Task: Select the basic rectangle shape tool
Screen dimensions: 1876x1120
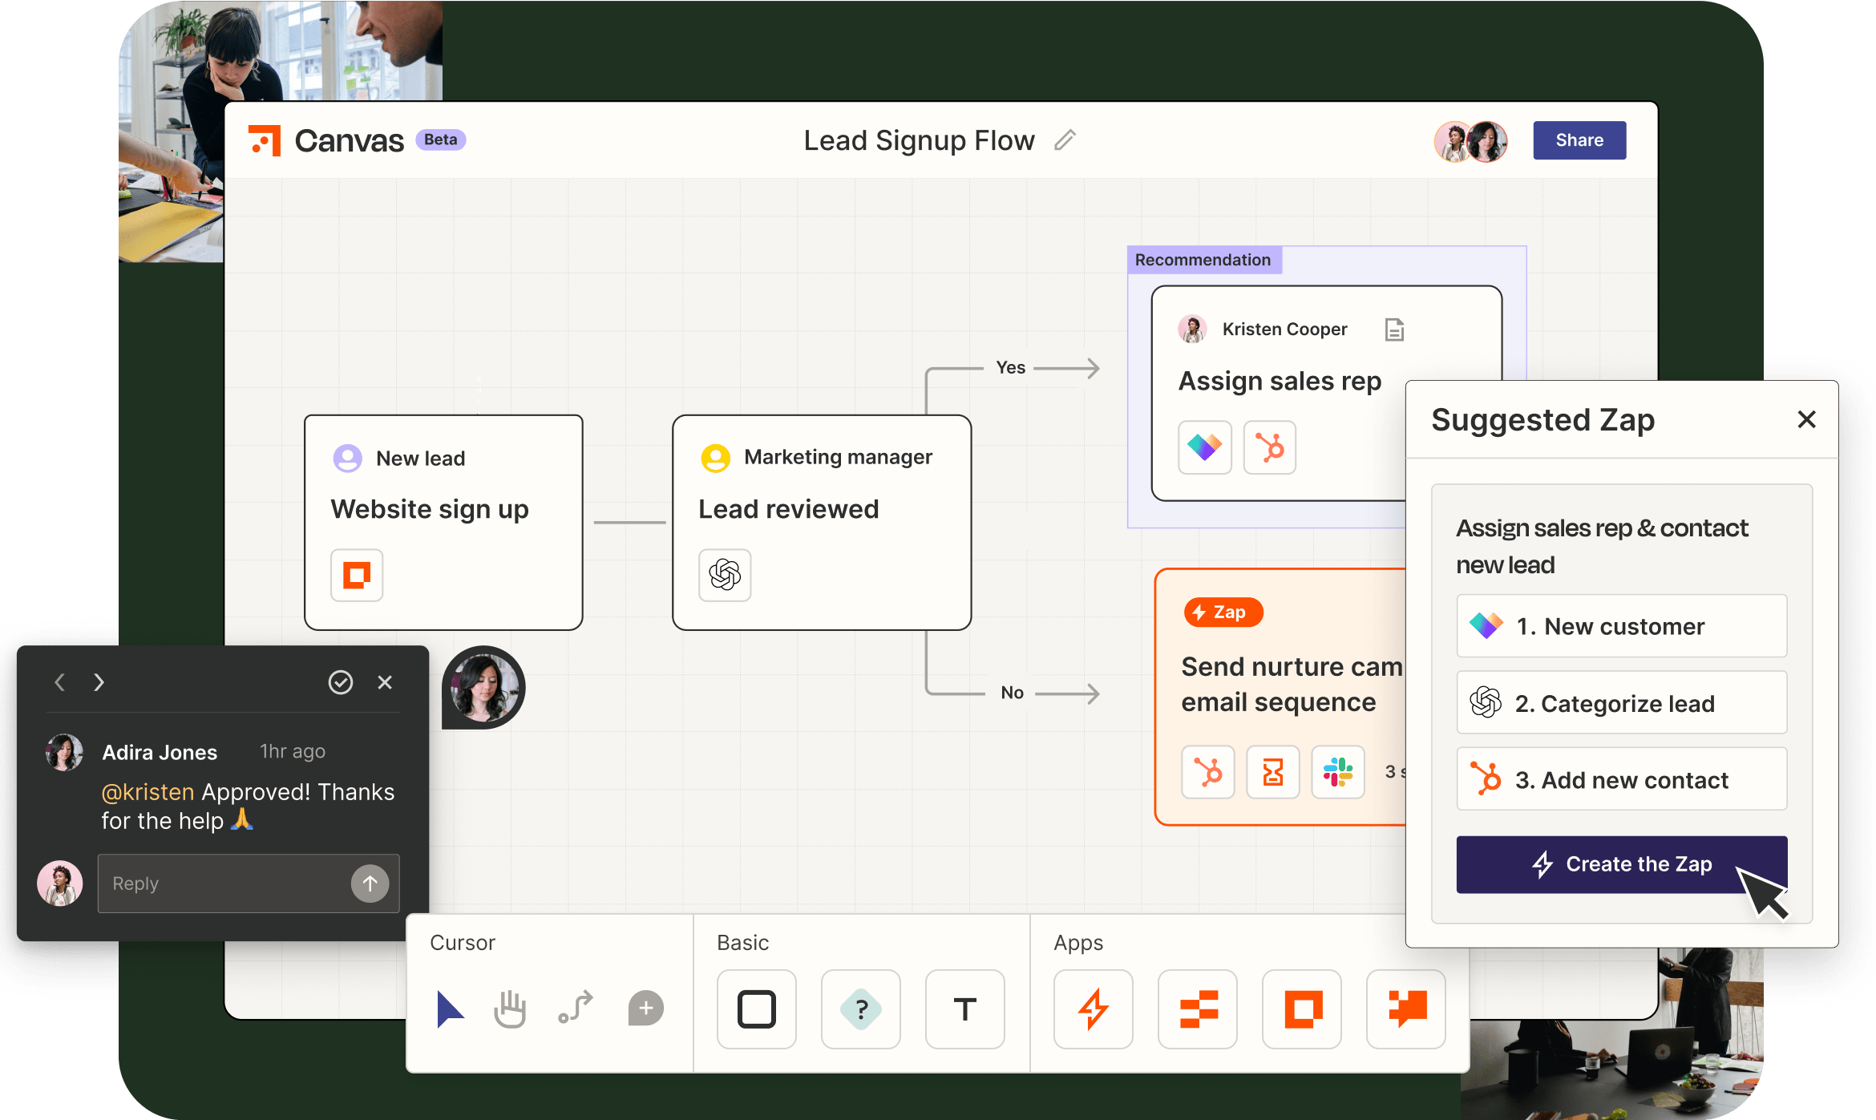Action: (756, 1009)
